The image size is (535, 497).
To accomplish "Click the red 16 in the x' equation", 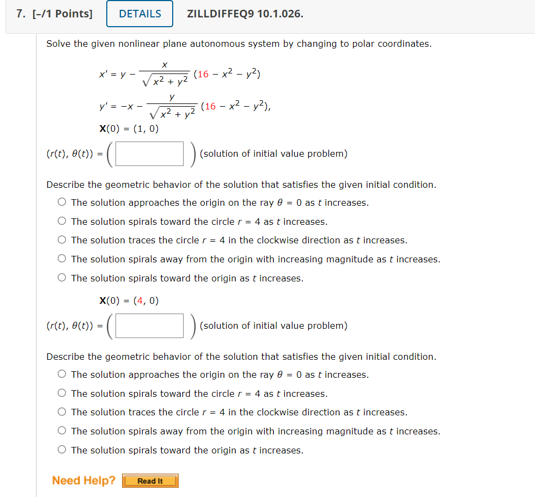I will 203,74.
